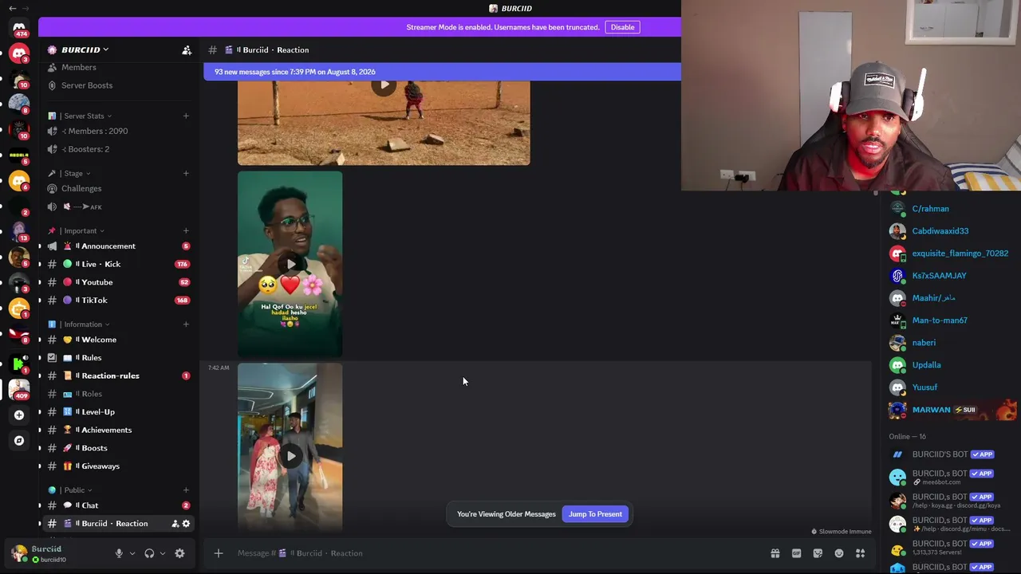Viewport: 1021px width, 574px height.
Task: Toggle microphone mute
Action: pyautogui.click(x=119, y=553)
